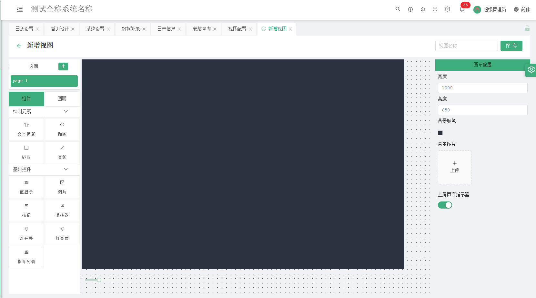Disable the 全屏页面指示器 switch
The height and width of the screenshot is (298, 536).
tap(445, 205)
